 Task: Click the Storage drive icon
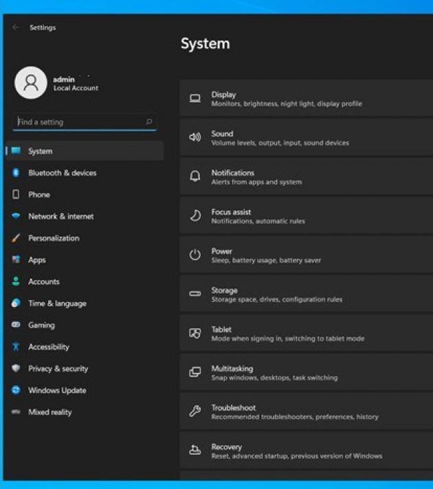tap(195, 293)
